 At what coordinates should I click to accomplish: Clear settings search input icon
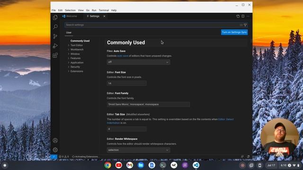click(241, 25)
